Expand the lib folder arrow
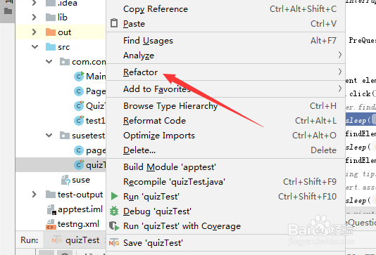The height and width of the screenshot is (255, 376). 35,18
